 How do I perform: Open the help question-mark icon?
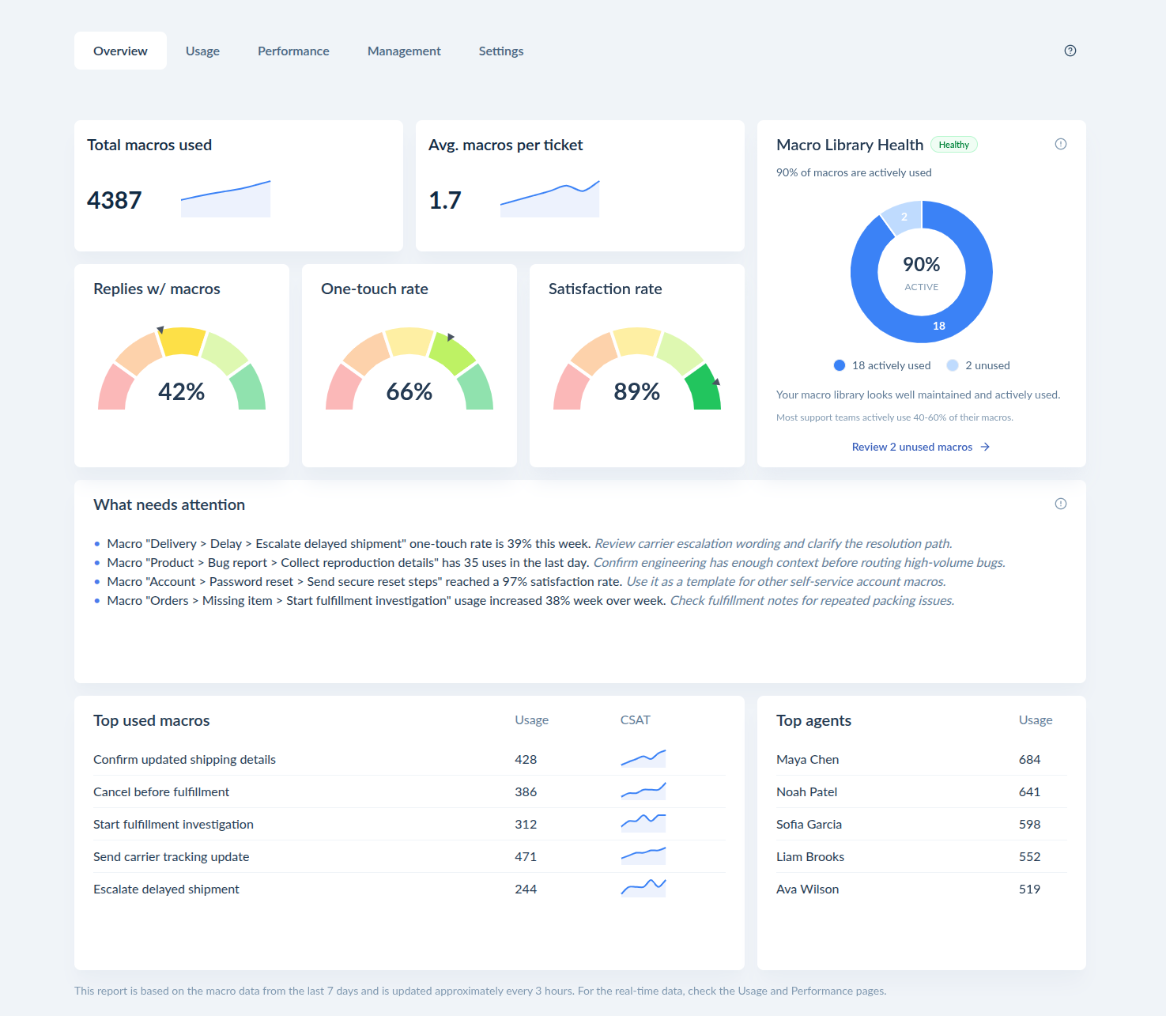click(1070, 51)
